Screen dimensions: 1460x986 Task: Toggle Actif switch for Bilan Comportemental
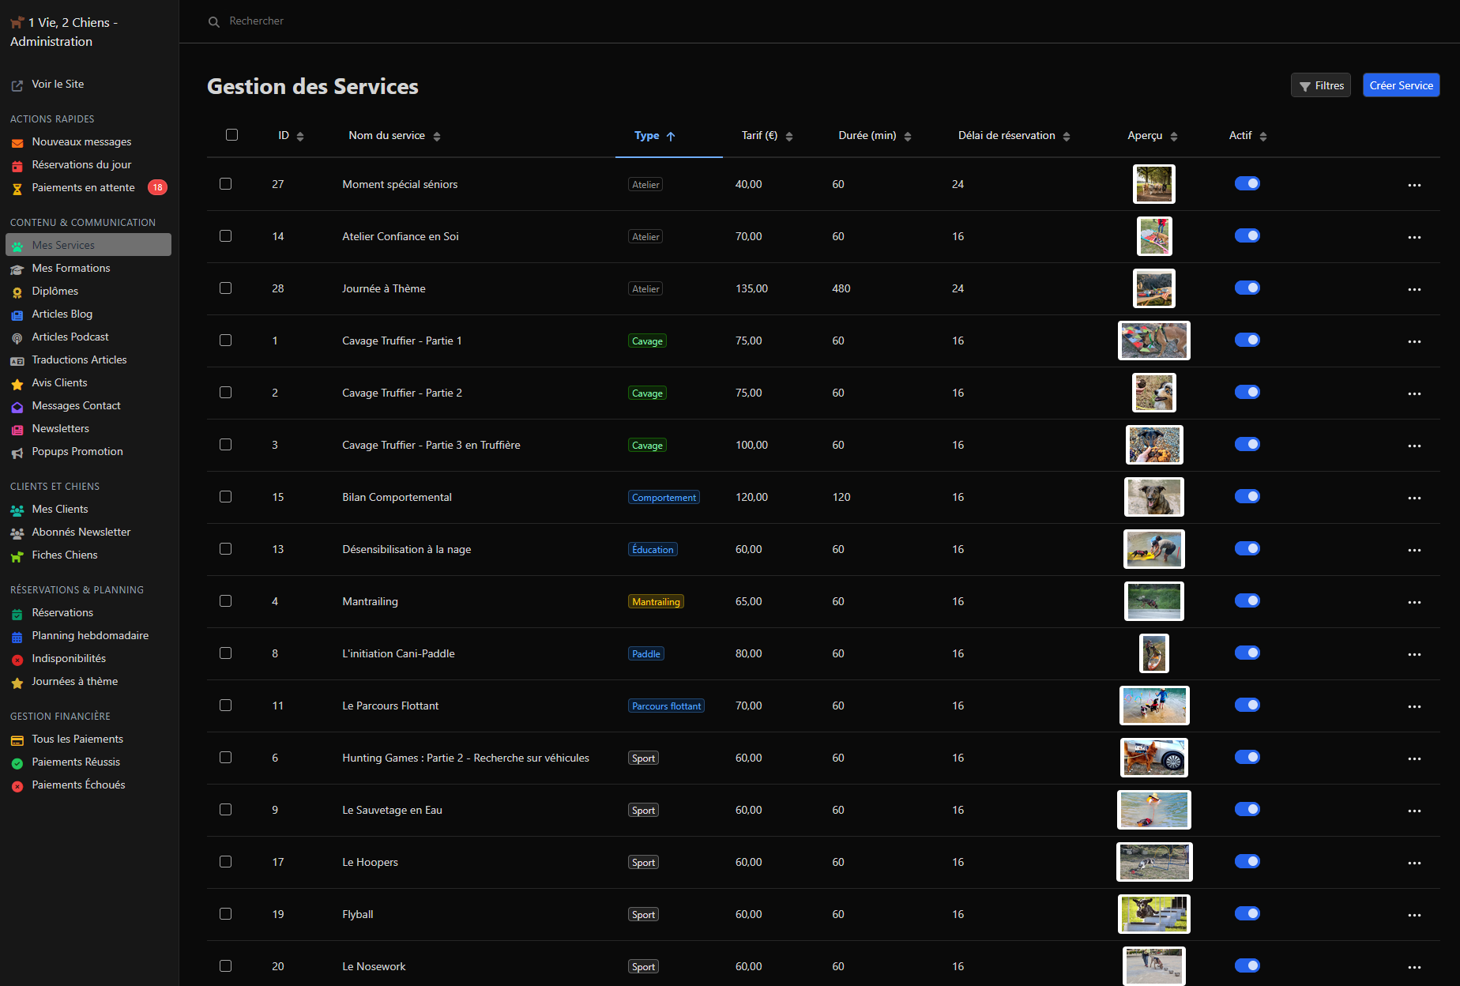click(1247, 497)
